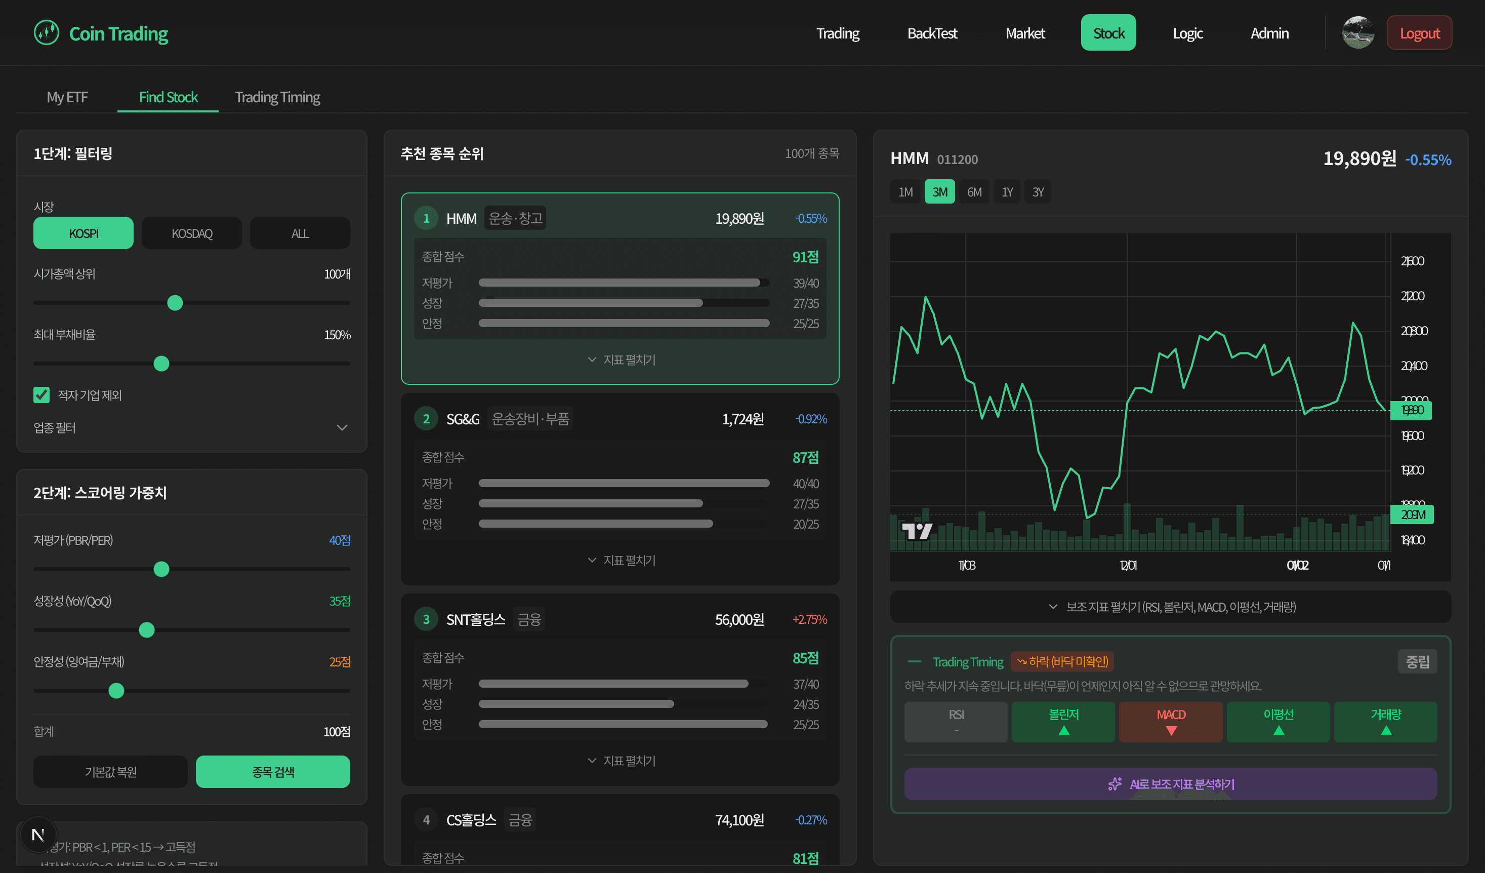Adjust the 성장성 (YoY/QoQ) slider handle
Screen dimensions: 1485x873
(x=147, y=630)
